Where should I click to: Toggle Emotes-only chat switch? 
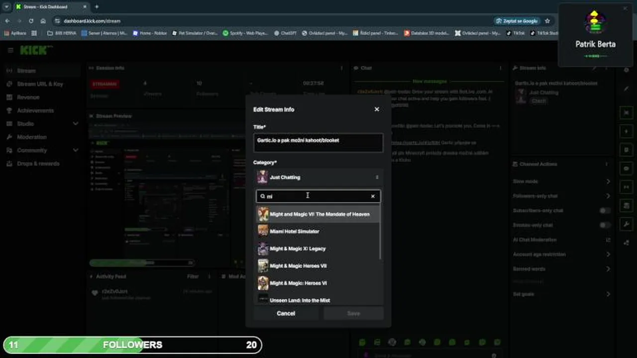coord(605,225)
